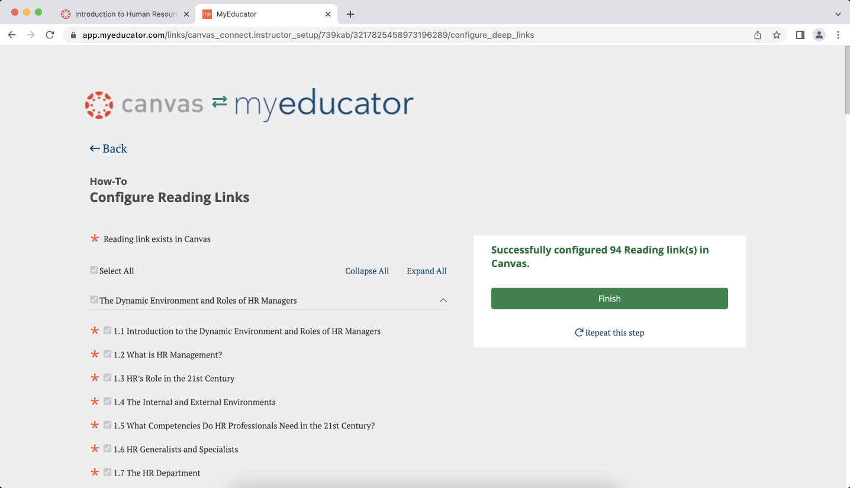Collapse the Dynamic Environment chapter chevron
Viewport: 850px width, 488px height.
pos(443,300)
